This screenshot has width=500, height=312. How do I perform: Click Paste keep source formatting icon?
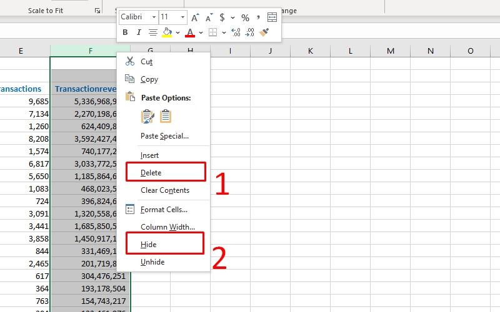tap(147, 116)
